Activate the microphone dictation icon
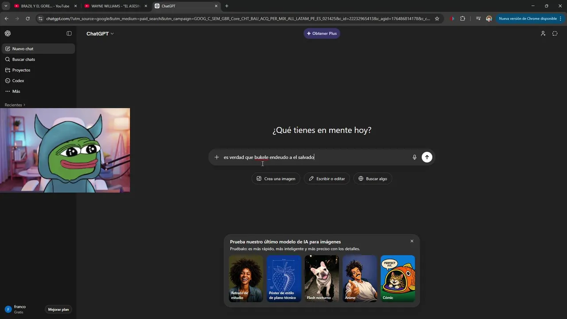567x319 pixels. (x=415, y=157)
